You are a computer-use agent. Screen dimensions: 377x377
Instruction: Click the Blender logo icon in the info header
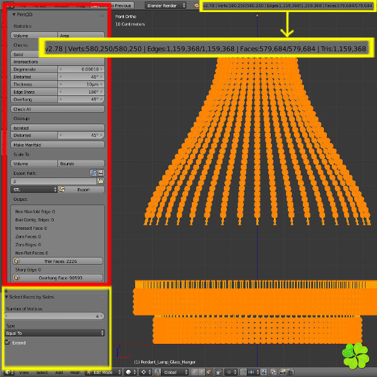(x=196, y=5)
